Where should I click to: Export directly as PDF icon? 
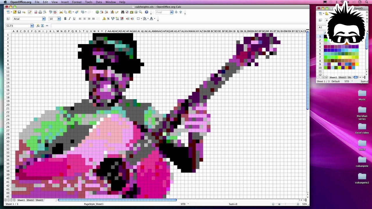point(36,12)
